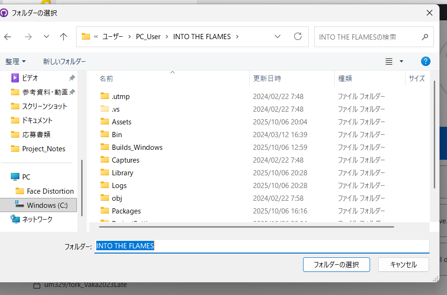Screen dimensions: 447x295
Task: Select the Packages folder icon
Action: pyautogui.click(x=105, y=211)
